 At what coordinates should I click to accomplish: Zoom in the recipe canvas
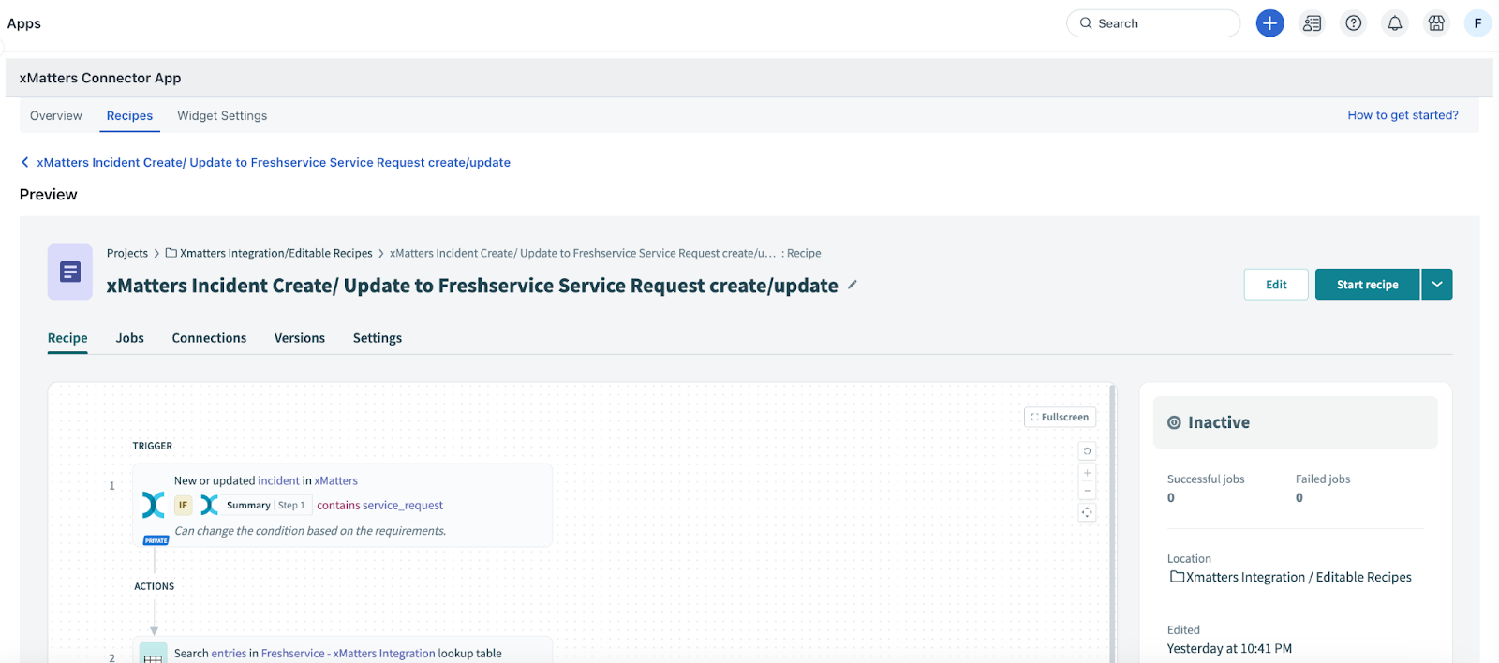tap(1087, 473)
